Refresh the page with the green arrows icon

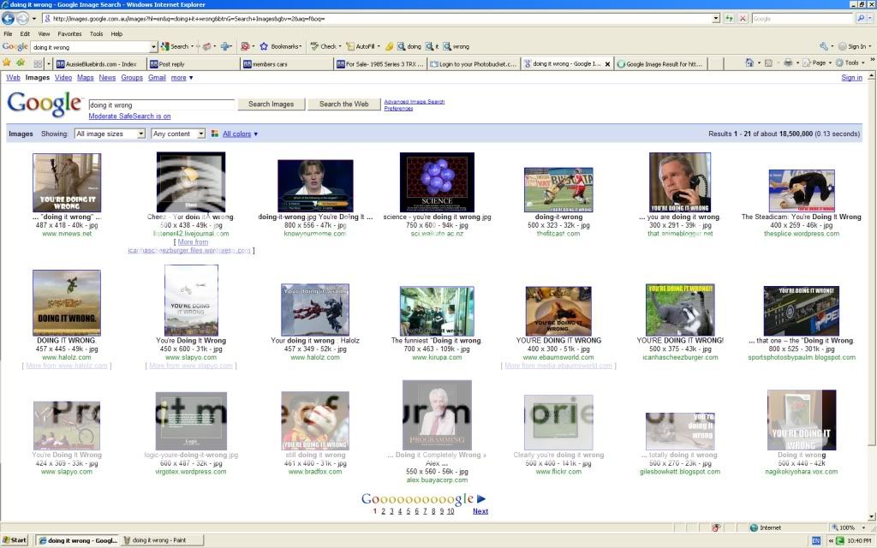(x=730, y=19)
